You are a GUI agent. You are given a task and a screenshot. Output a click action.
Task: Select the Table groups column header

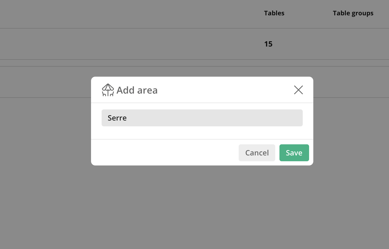pos(353,13)
